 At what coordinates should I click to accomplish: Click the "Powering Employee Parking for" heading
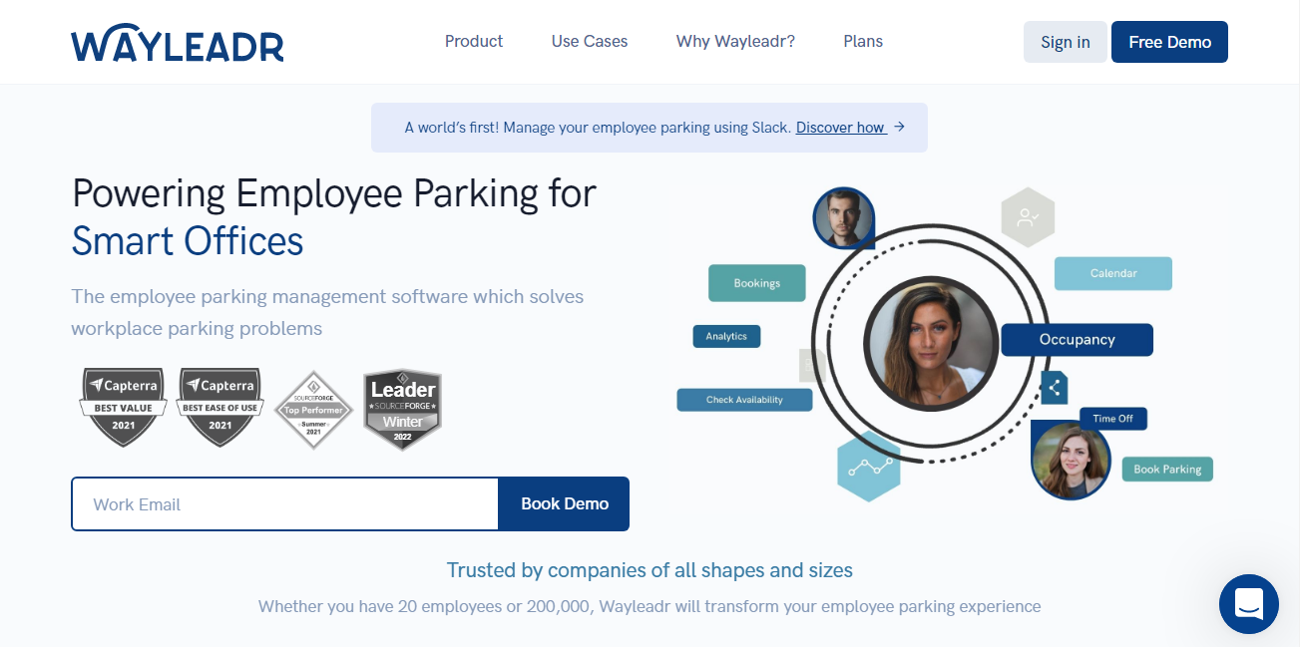334,193
